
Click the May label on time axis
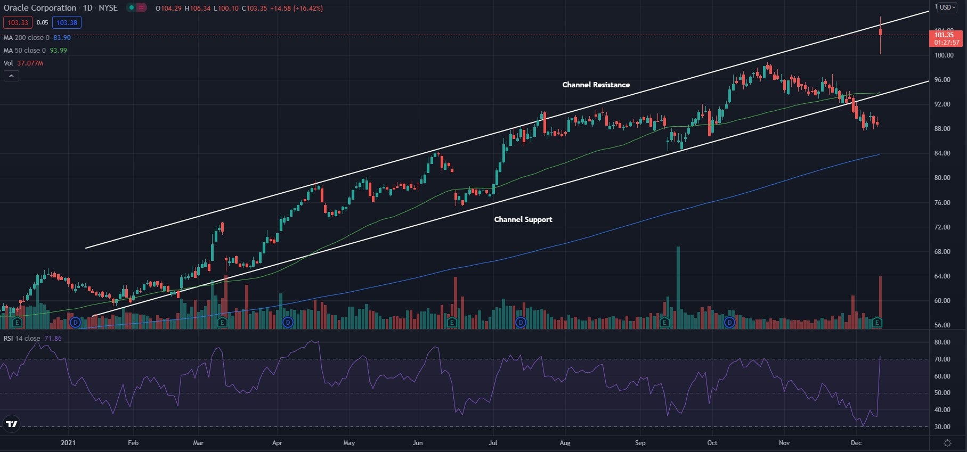349,443
